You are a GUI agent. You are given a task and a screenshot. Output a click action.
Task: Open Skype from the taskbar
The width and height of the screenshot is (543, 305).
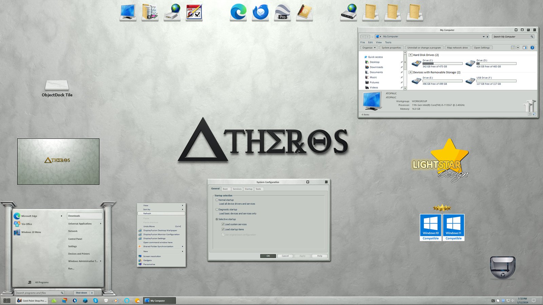(95, 301)
